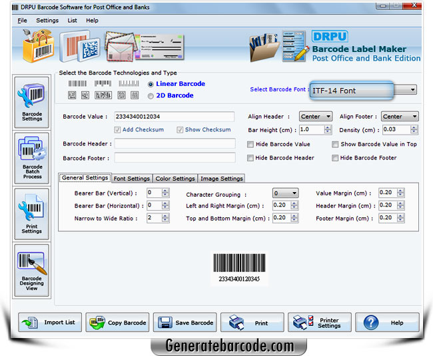433x356 pixels.
Task: Switch to Image Settings tab
Action: coord(221,179)
